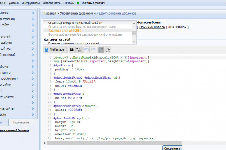Expand the 'дуль' sidebar arrow

(x=33, y=114)
